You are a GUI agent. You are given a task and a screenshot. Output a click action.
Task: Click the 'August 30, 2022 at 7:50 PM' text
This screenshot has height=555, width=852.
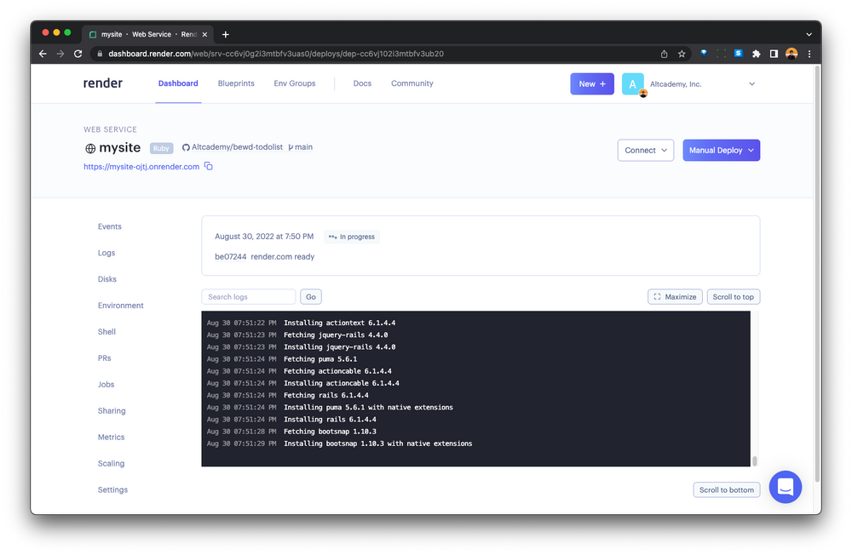(x=264, y=237)
